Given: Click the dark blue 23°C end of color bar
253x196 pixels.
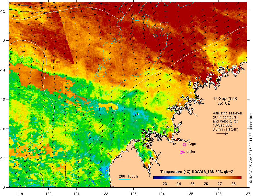Looking at the screenshot, I should [x=156, y=178].
